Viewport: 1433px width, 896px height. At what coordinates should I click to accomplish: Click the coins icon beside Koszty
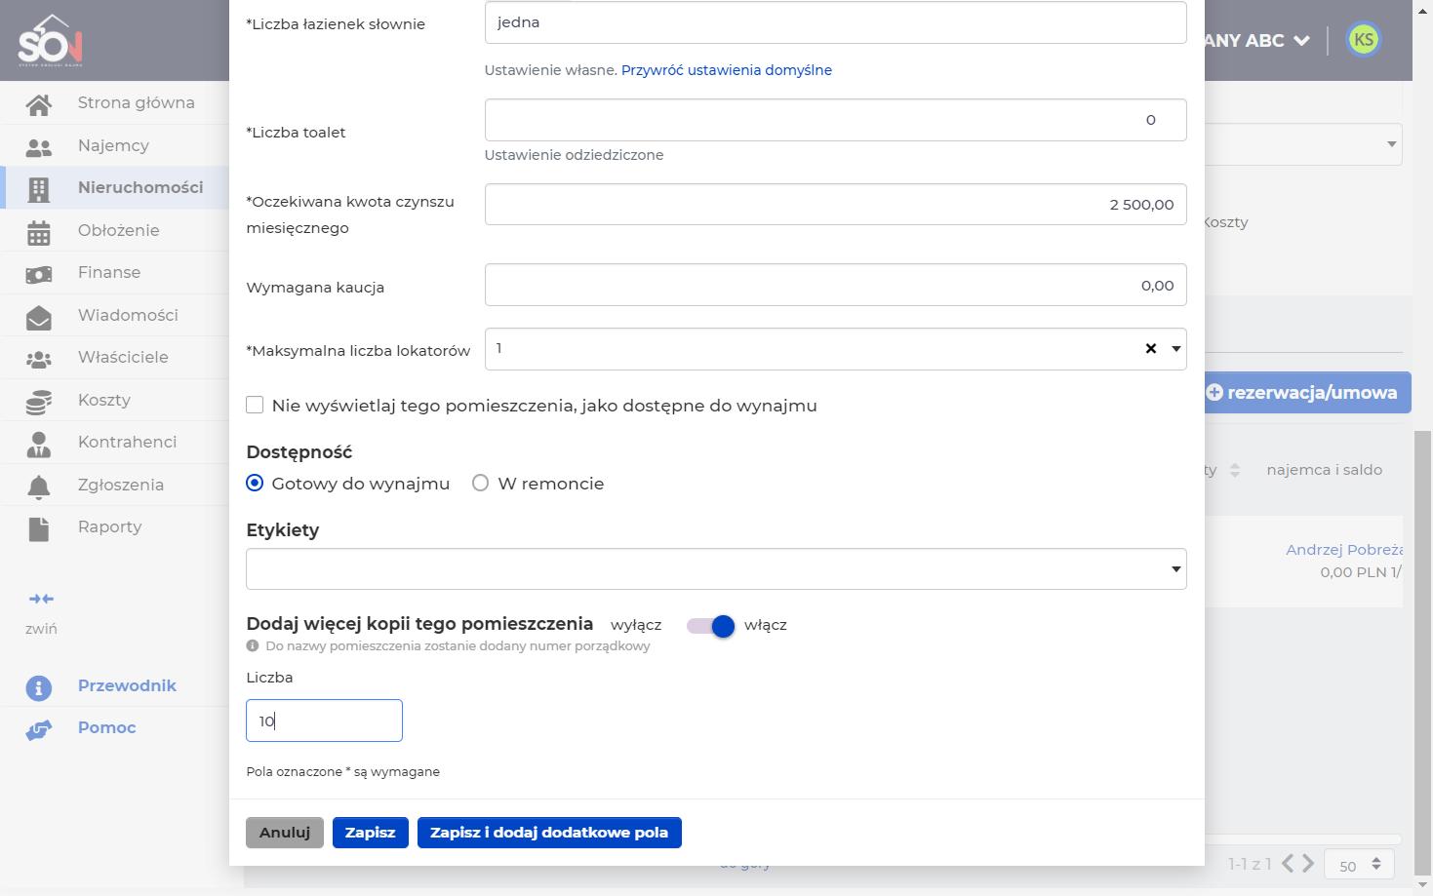click(x=39, y=402)
